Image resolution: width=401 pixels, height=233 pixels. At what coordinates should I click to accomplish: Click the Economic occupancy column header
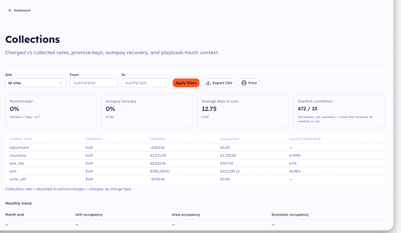(x=290, y=215)
